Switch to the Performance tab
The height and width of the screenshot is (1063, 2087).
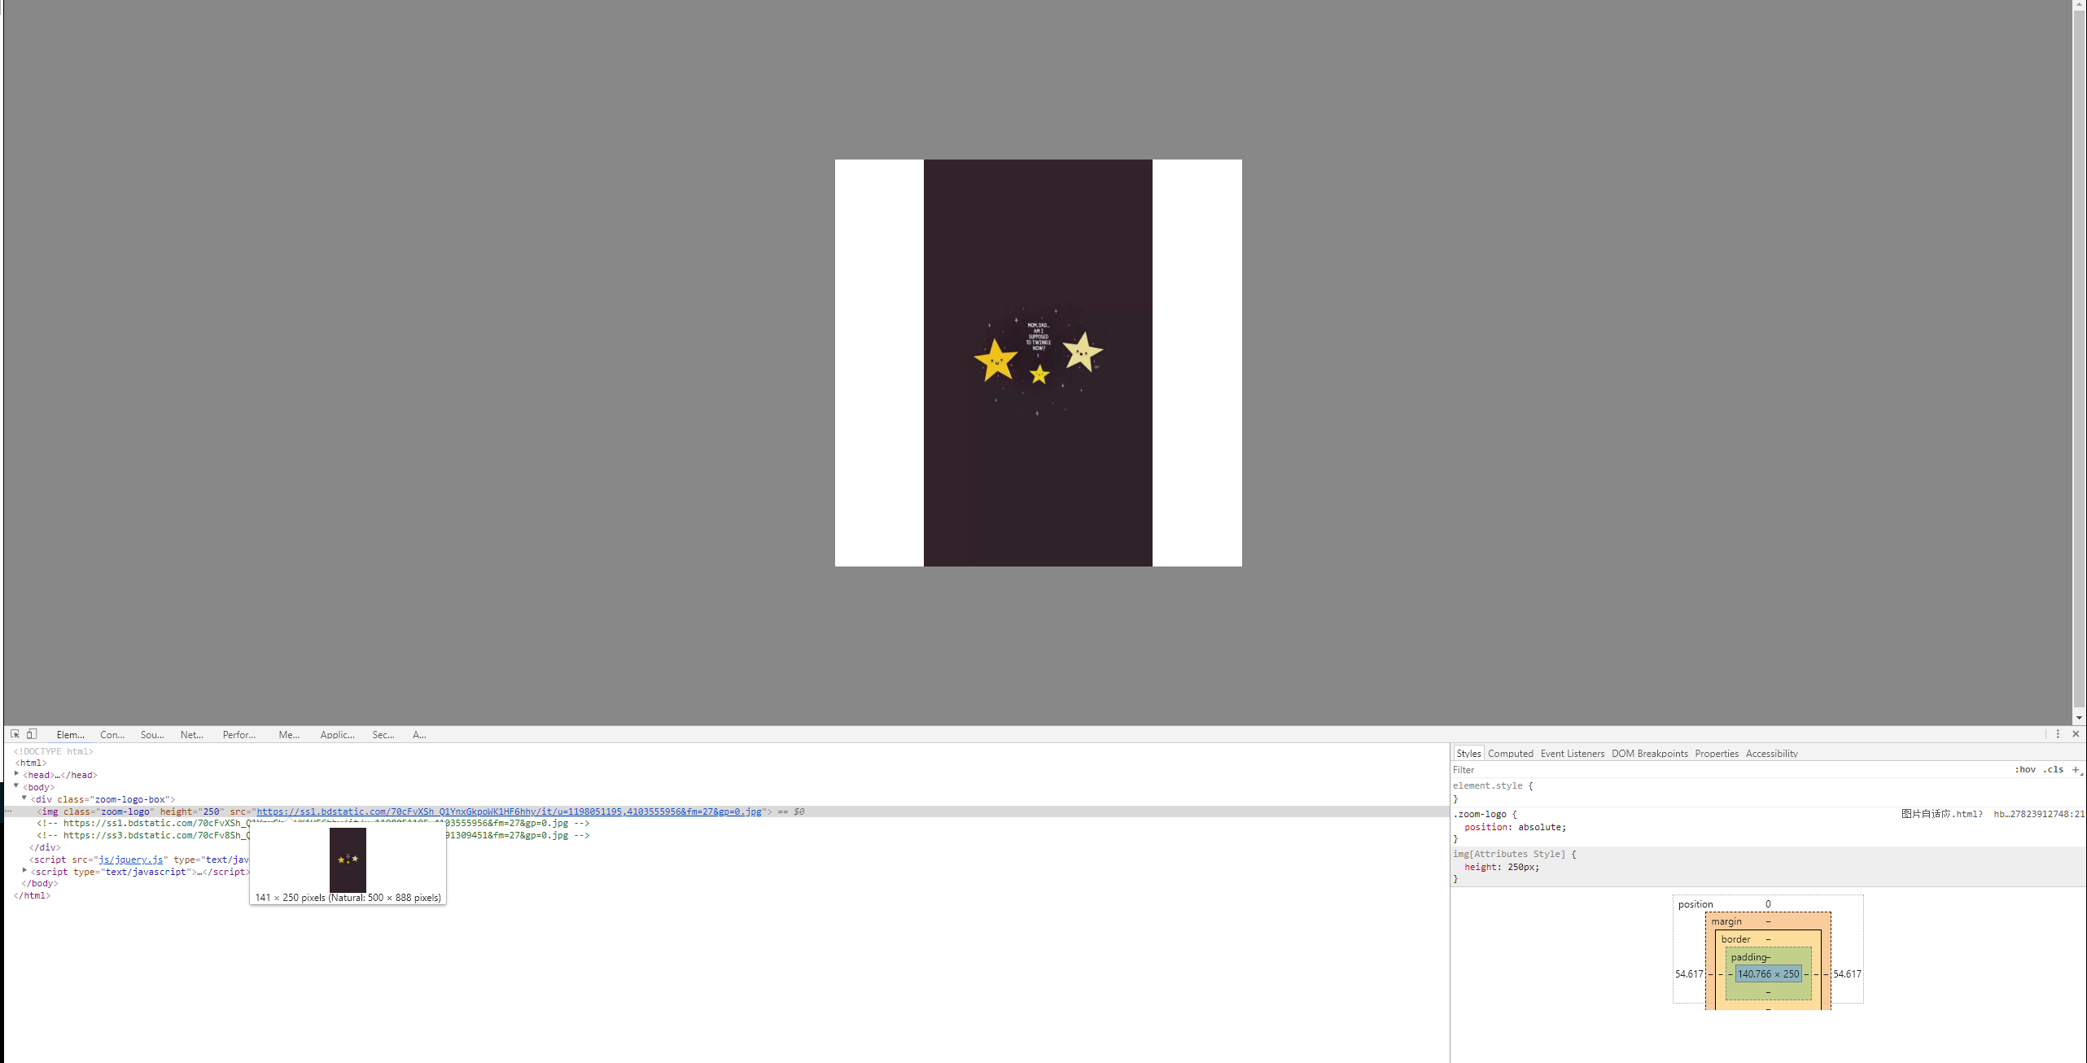click(x=239, y=735)
